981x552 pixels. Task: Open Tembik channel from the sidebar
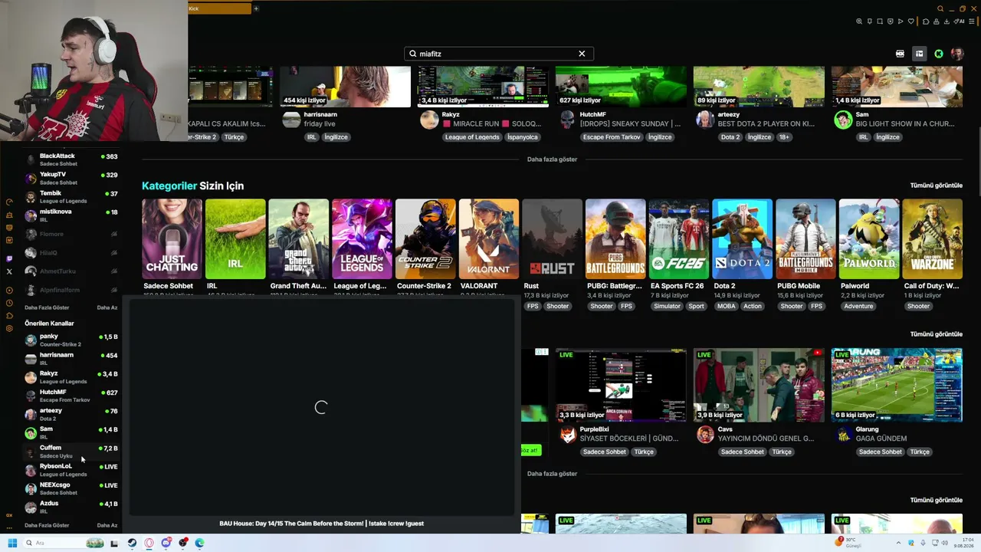(71, 196)
